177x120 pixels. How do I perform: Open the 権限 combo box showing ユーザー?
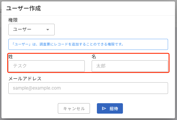pyautogui.click(x=32, y=30)
